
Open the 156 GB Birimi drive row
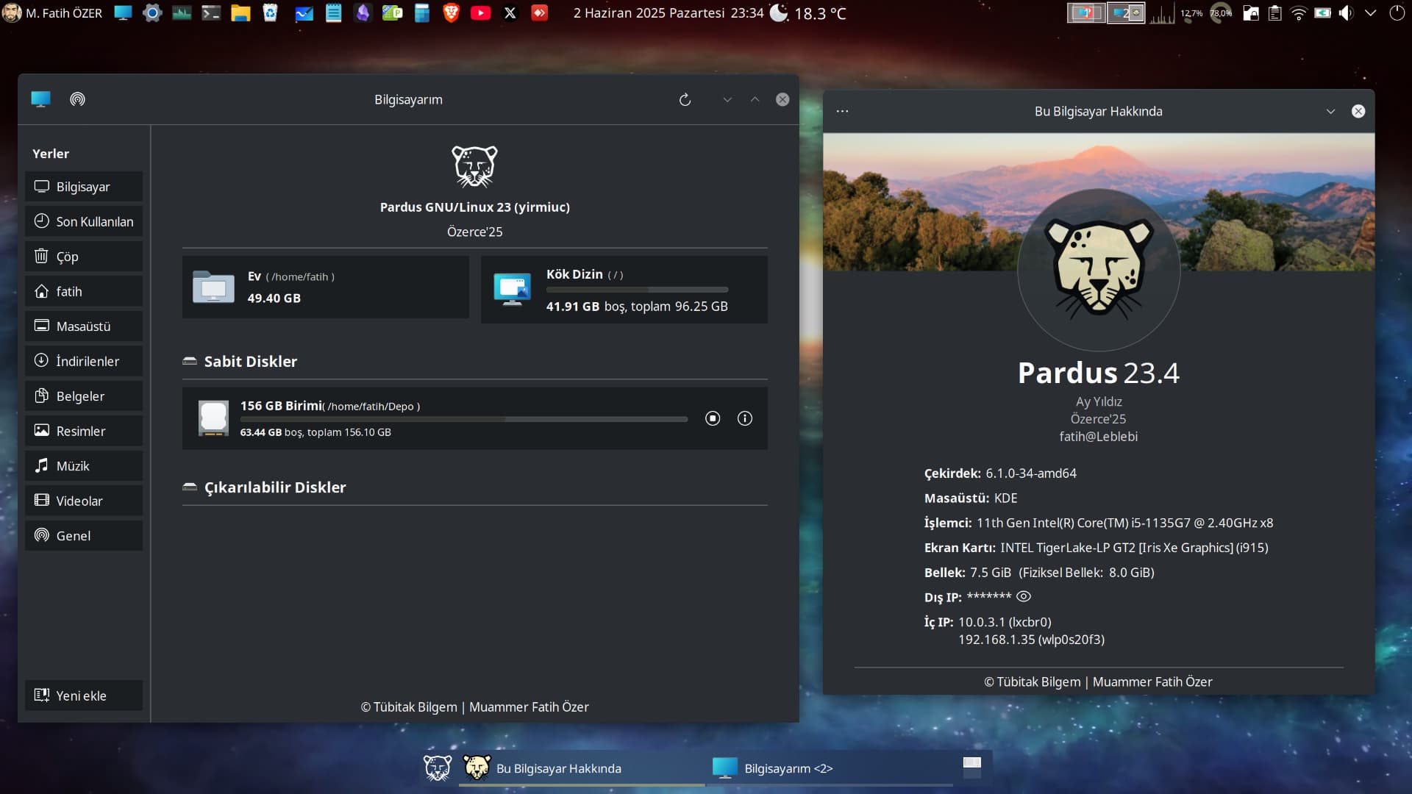coord(475,418)
